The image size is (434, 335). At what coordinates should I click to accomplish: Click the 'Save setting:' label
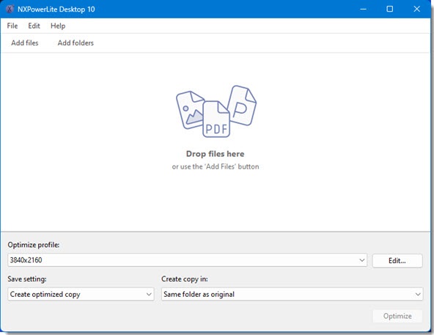[x=27, y=279]
